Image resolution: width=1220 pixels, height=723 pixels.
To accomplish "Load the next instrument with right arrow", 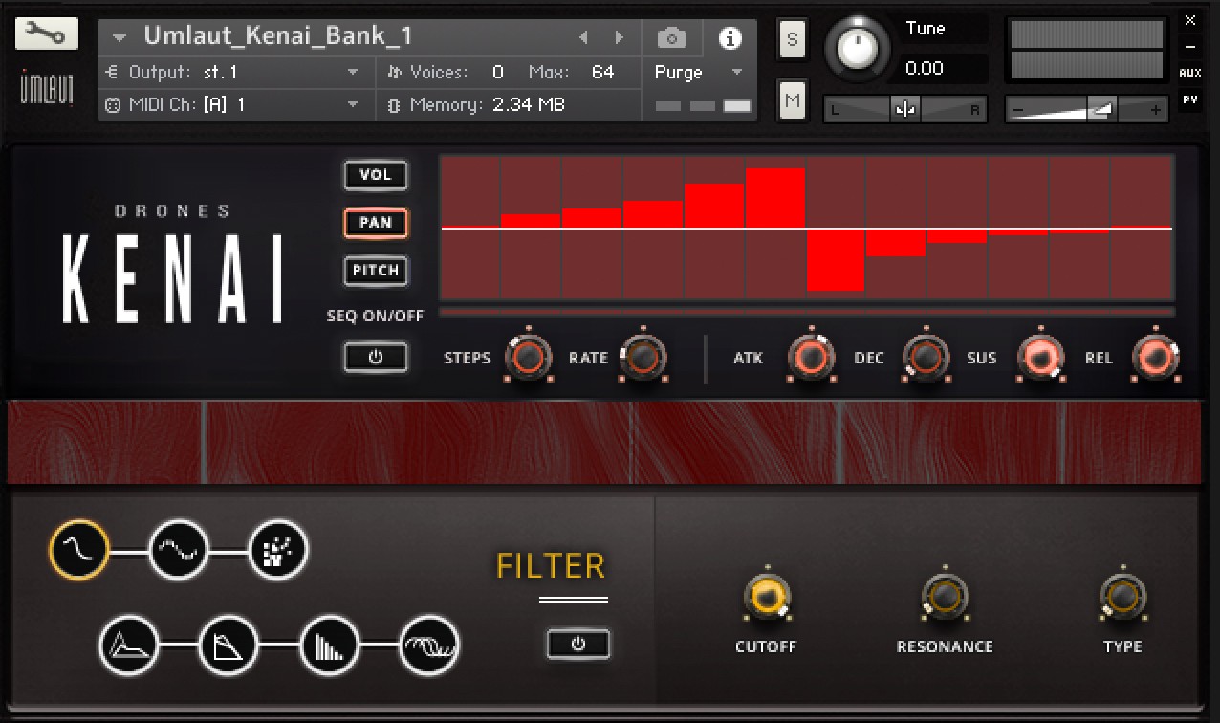I will 620,38.
